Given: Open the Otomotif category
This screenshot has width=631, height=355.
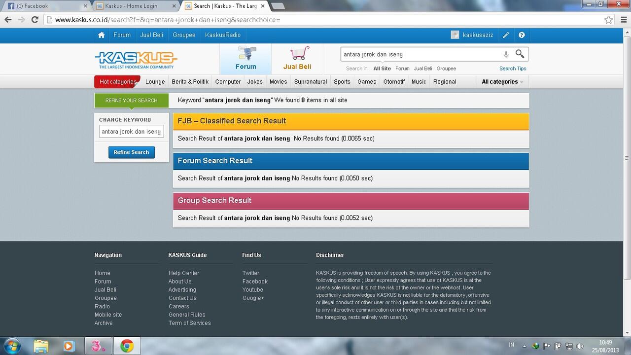Looking at the screenshot, I should tap(394, 82).
